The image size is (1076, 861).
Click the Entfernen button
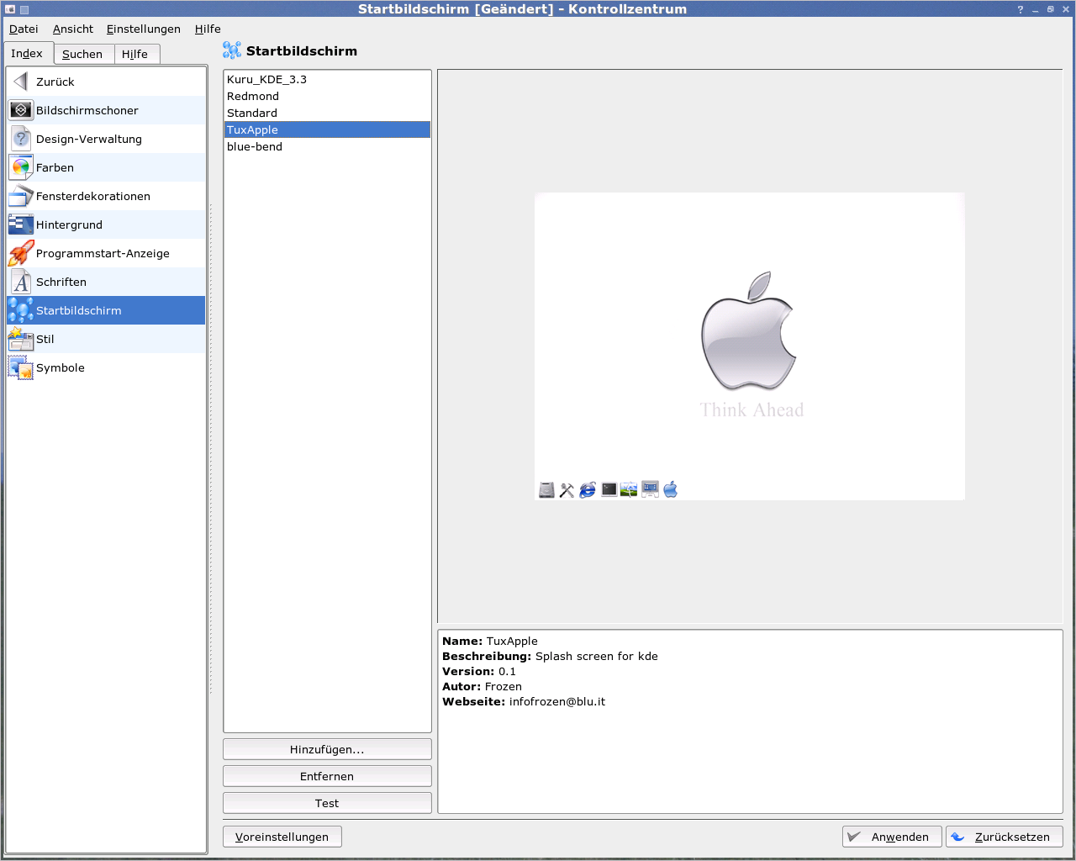coord(327,776)
